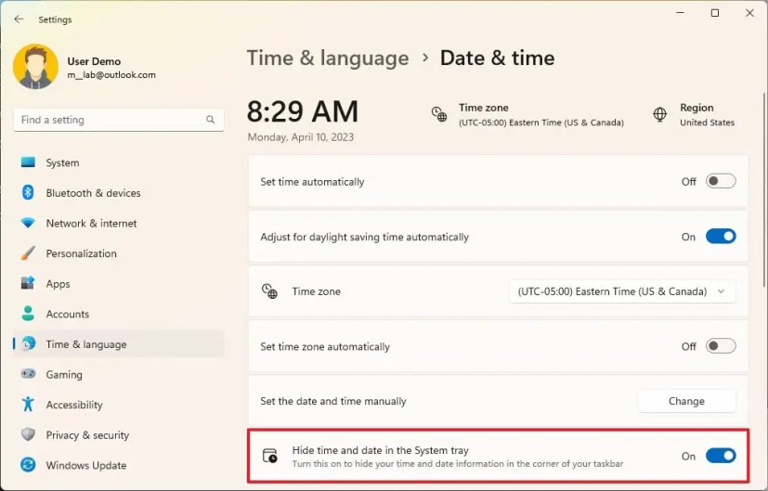Click the User Demo avatar picture
The width and height of the screenshot is (768, 491).
[36, 67]
